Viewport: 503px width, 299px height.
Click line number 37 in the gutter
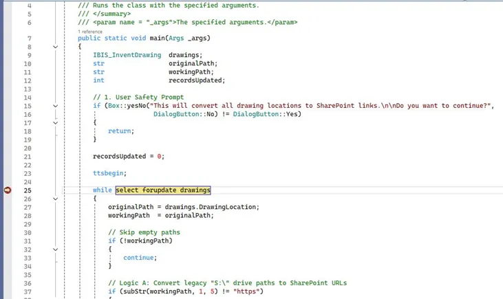(28, 291)
